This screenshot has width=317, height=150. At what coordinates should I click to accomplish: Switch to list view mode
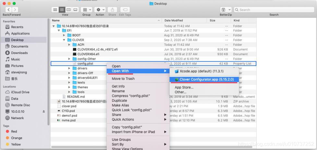(x=62, y=9)
